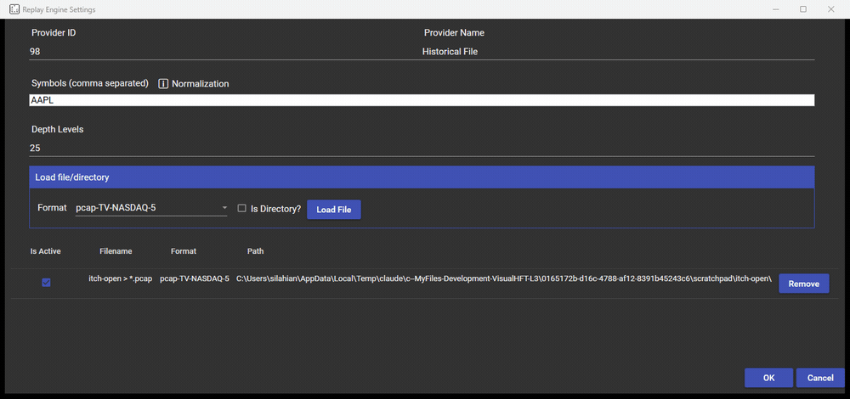
Task: Uncheck Is Active for itch-open row
Action: 46,283
